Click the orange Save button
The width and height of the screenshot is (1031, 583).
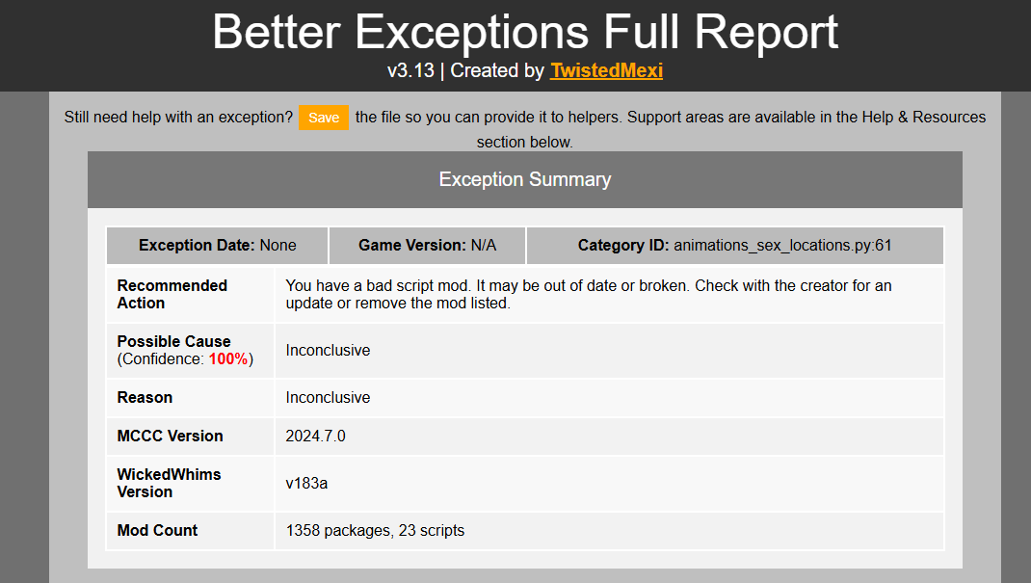click(323, 118)
